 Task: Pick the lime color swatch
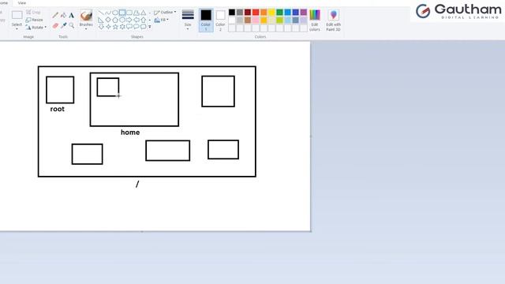[279, 20]
